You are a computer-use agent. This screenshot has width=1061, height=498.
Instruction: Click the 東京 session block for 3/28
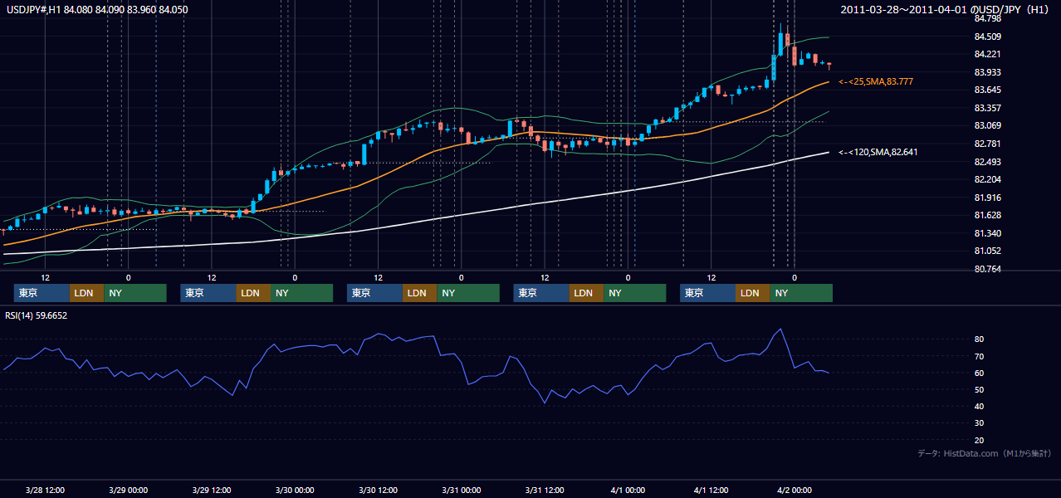coord(42,293)
